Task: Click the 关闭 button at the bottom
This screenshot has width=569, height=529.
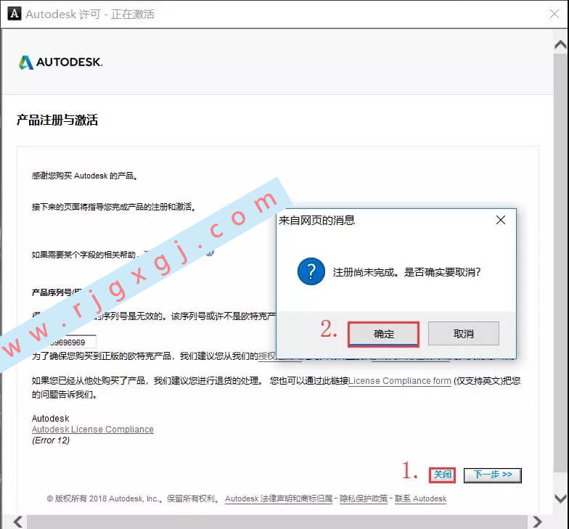Action: [x=442, y=475]
